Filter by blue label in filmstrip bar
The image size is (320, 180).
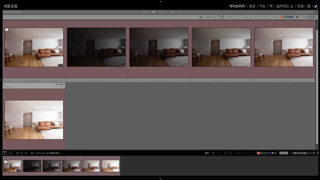coord(267,153)
